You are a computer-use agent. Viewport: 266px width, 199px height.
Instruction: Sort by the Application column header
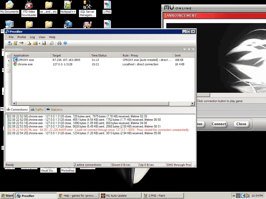32,55
